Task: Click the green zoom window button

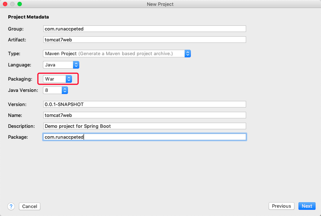Action: (x=20, y=4)
